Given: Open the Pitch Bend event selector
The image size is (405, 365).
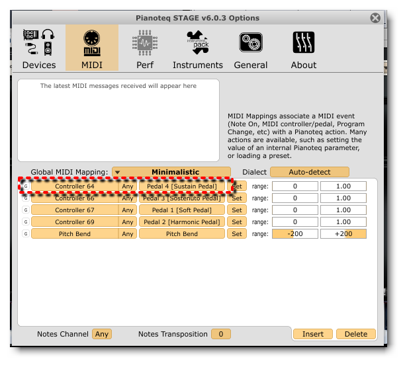Looking at the screenshot, I should (75, 233).
